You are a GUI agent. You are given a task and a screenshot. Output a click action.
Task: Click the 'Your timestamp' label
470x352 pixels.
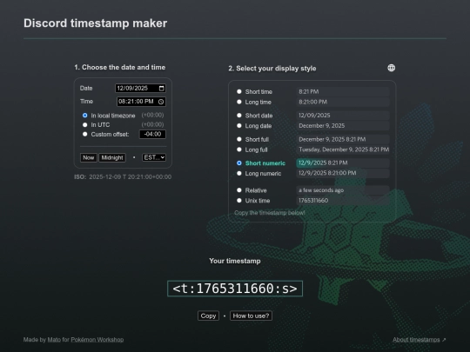[235, 261]
